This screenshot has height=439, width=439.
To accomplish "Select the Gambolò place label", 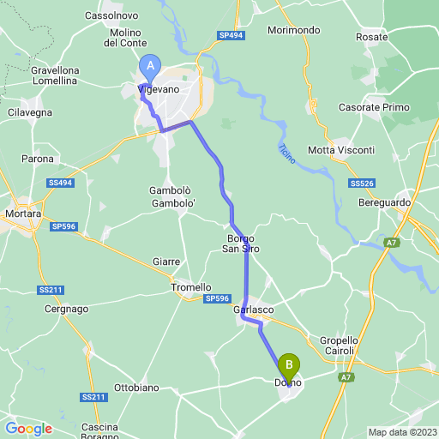I will click(x=170, y=190).
